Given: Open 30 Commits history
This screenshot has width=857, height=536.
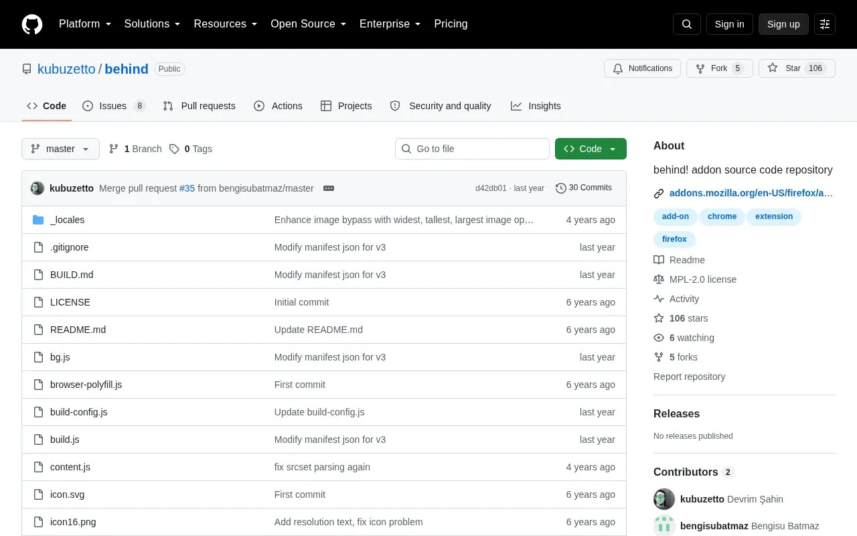Looking at the screenshot, I should pos(584,188).
